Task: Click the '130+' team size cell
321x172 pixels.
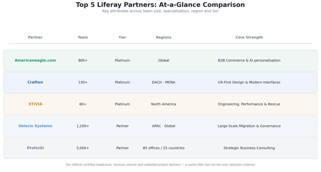Action: tap(83, 82)
